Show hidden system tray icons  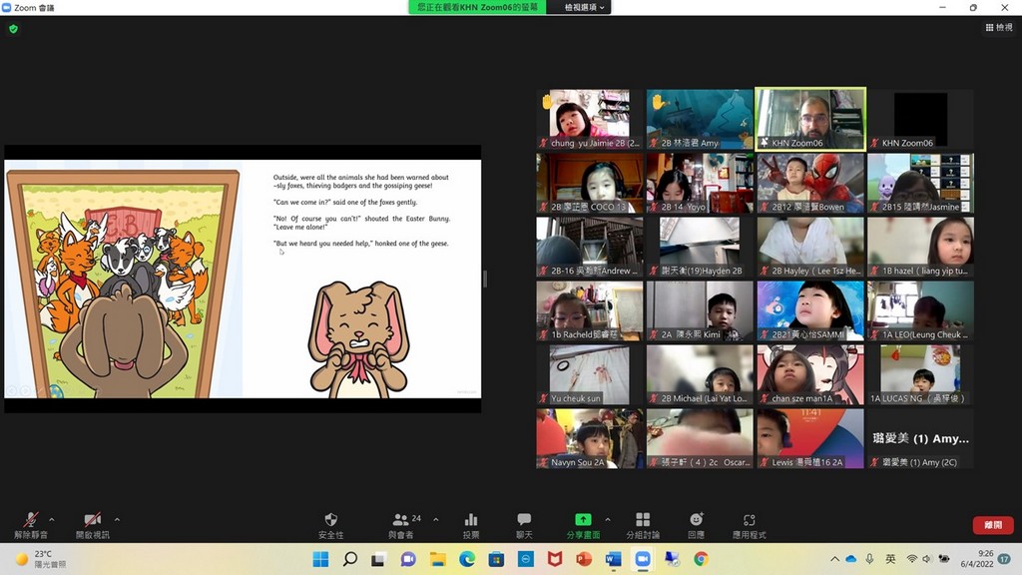point(834,559)
